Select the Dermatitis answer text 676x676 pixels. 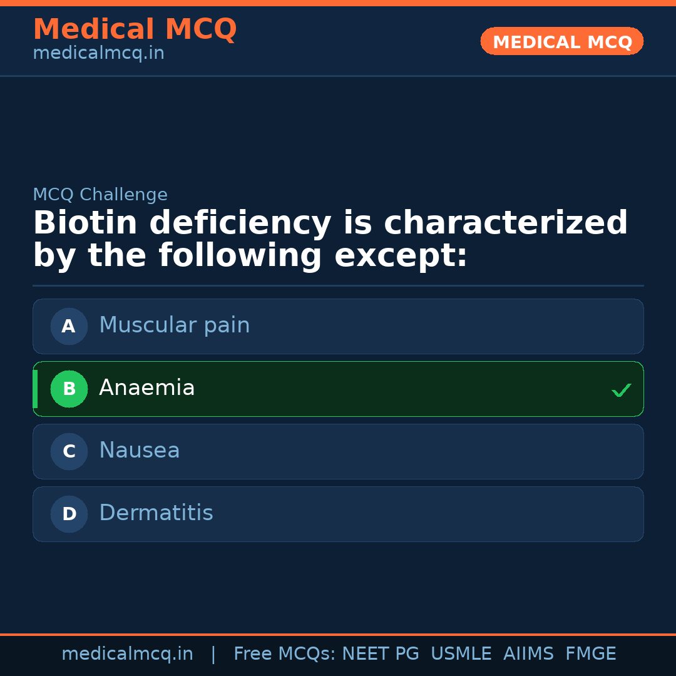pos(156,513)
